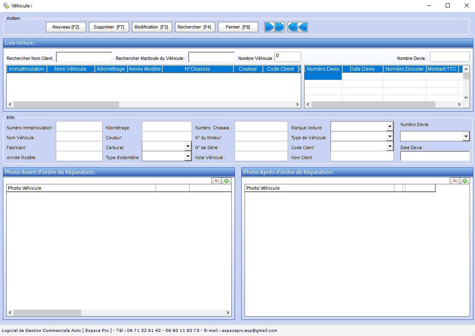Click the Immatriculation column header

(26, 69)
